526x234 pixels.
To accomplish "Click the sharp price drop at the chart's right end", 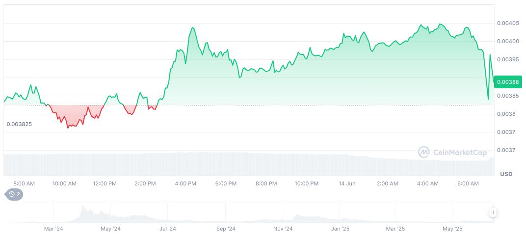I will click(488, 98).
